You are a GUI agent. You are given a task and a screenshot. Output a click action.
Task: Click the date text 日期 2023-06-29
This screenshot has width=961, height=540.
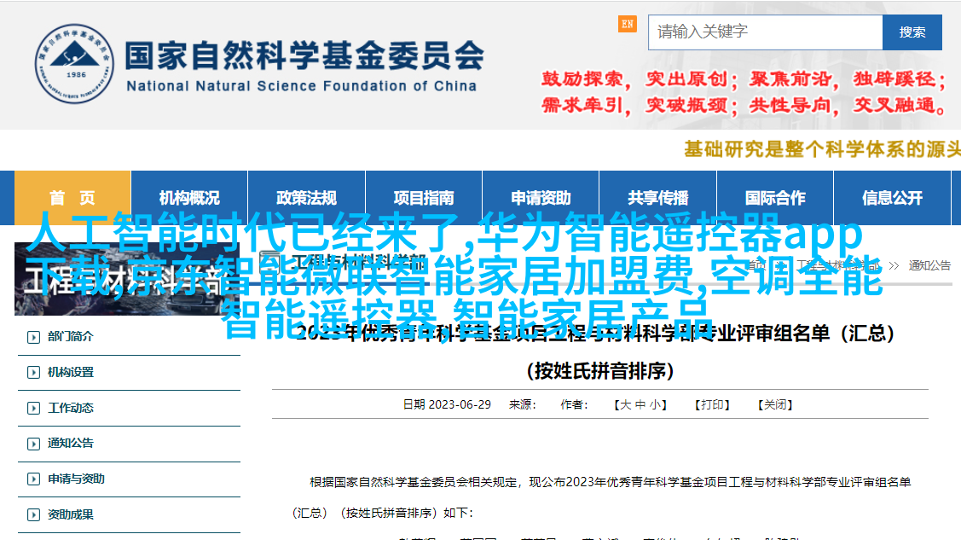pos(447,404)
